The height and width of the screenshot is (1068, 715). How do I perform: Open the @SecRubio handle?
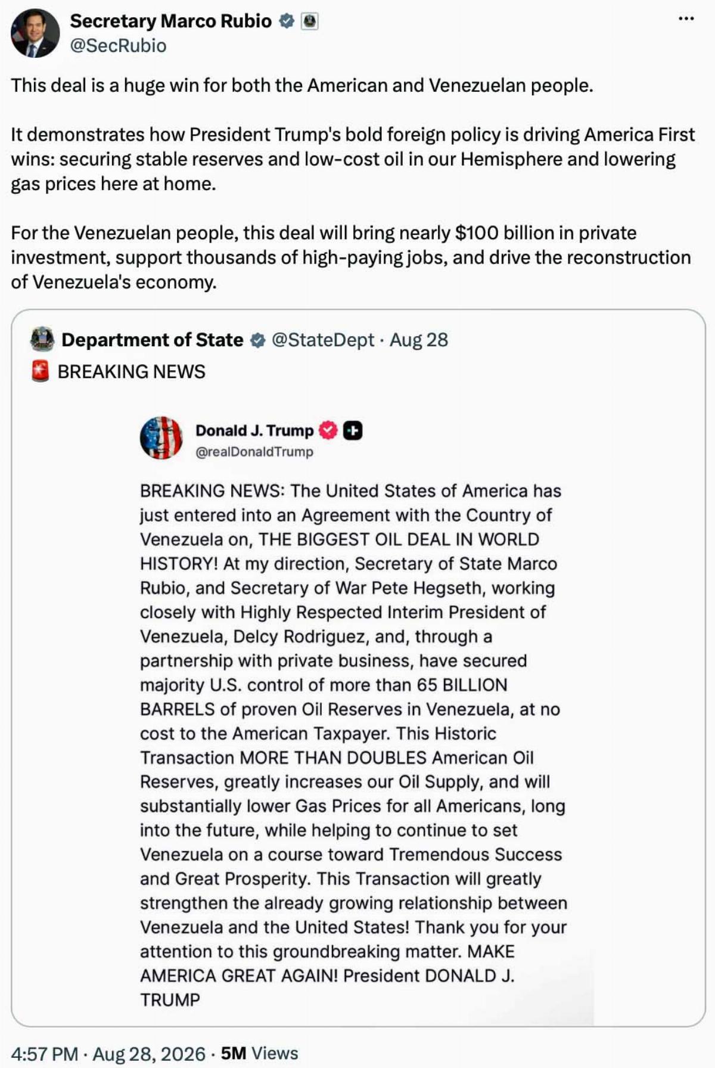pos(118,46)
